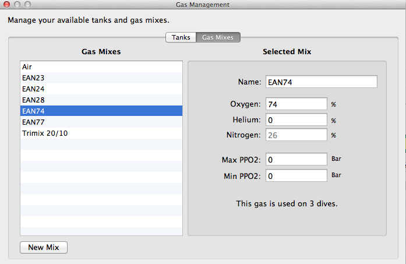The height and width of the screenshot is (264, 406).
Task: Click the highlighted EAN74 mix row
Action: click(101, 111)
